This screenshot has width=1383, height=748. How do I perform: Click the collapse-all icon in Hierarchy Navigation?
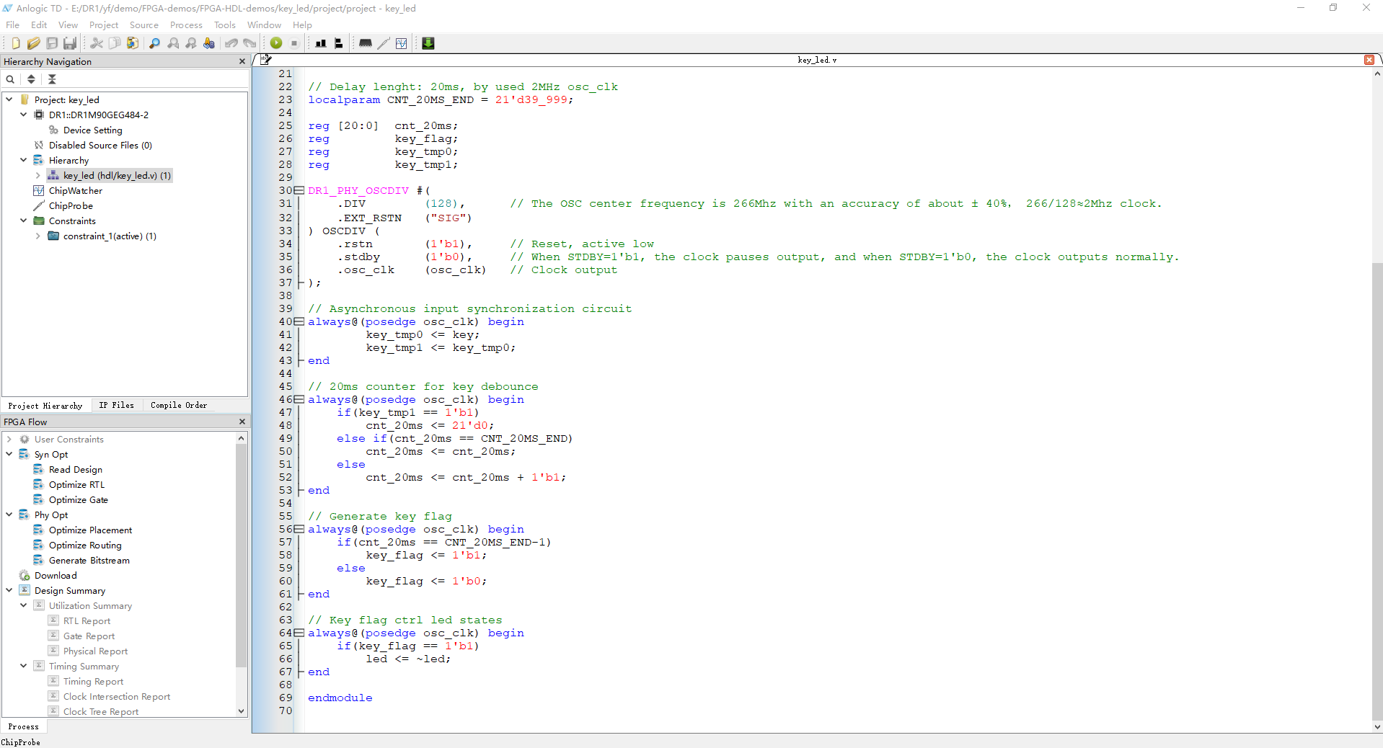point(52,79)
